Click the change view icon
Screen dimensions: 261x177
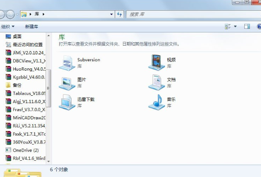[228, 26]
